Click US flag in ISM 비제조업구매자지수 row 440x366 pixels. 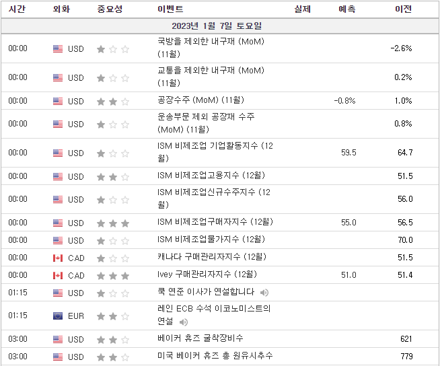58,223
